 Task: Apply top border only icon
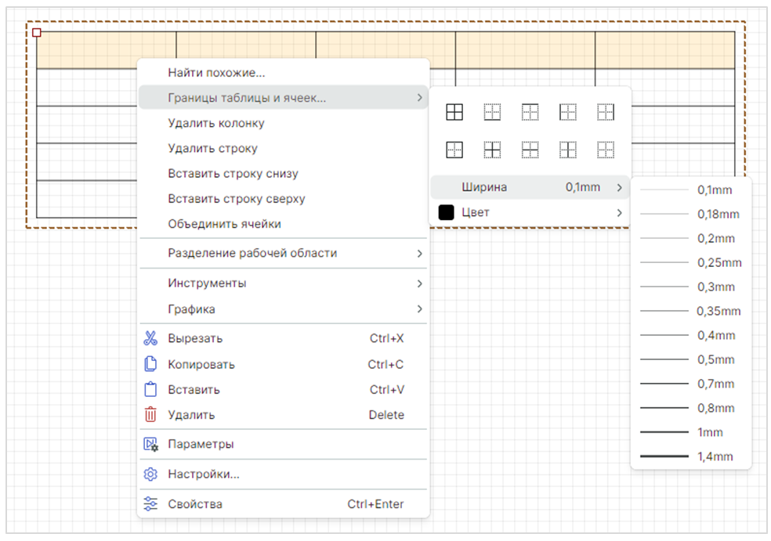(530, 112)
